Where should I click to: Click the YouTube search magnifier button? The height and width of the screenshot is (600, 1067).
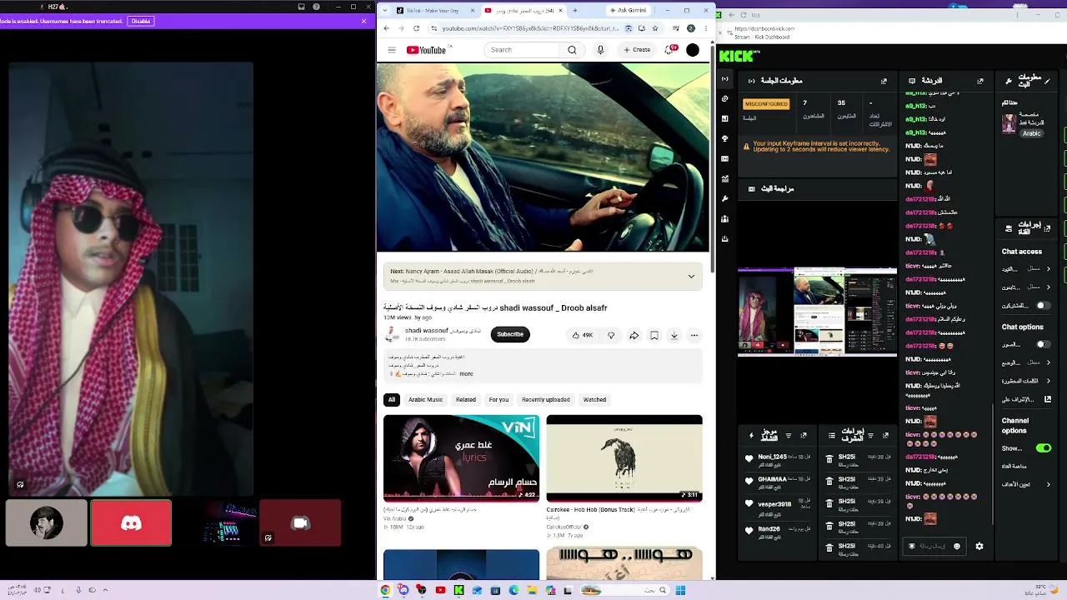coord(572,50)
